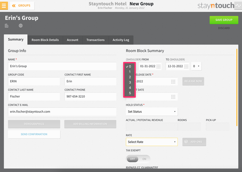Open calendar icon in the field below Release Date

173,97
